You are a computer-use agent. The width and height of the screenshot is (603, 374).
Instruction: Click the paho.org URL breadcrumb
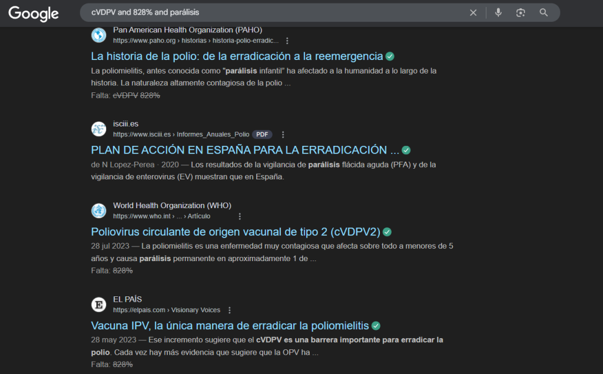pos(196,41)
